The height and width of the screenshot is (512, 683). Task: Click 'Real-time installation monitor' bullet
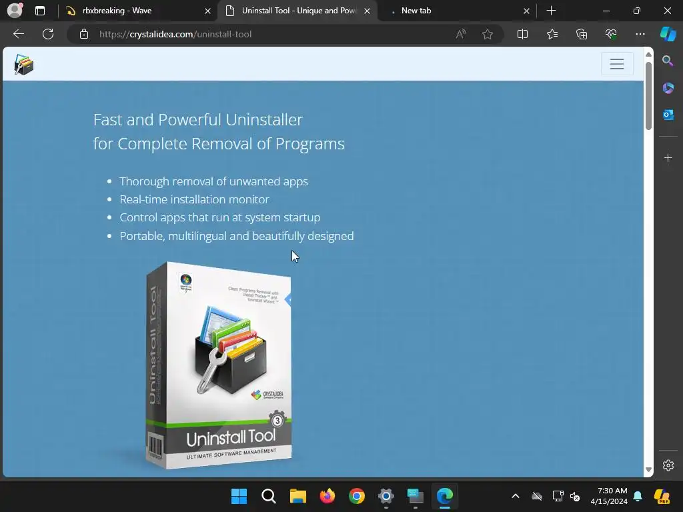194,199
